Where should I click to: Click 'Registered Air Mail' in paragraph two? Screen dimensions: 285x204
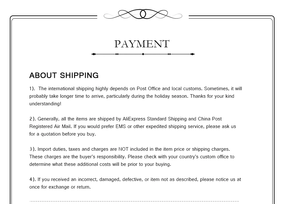[50, 126]
